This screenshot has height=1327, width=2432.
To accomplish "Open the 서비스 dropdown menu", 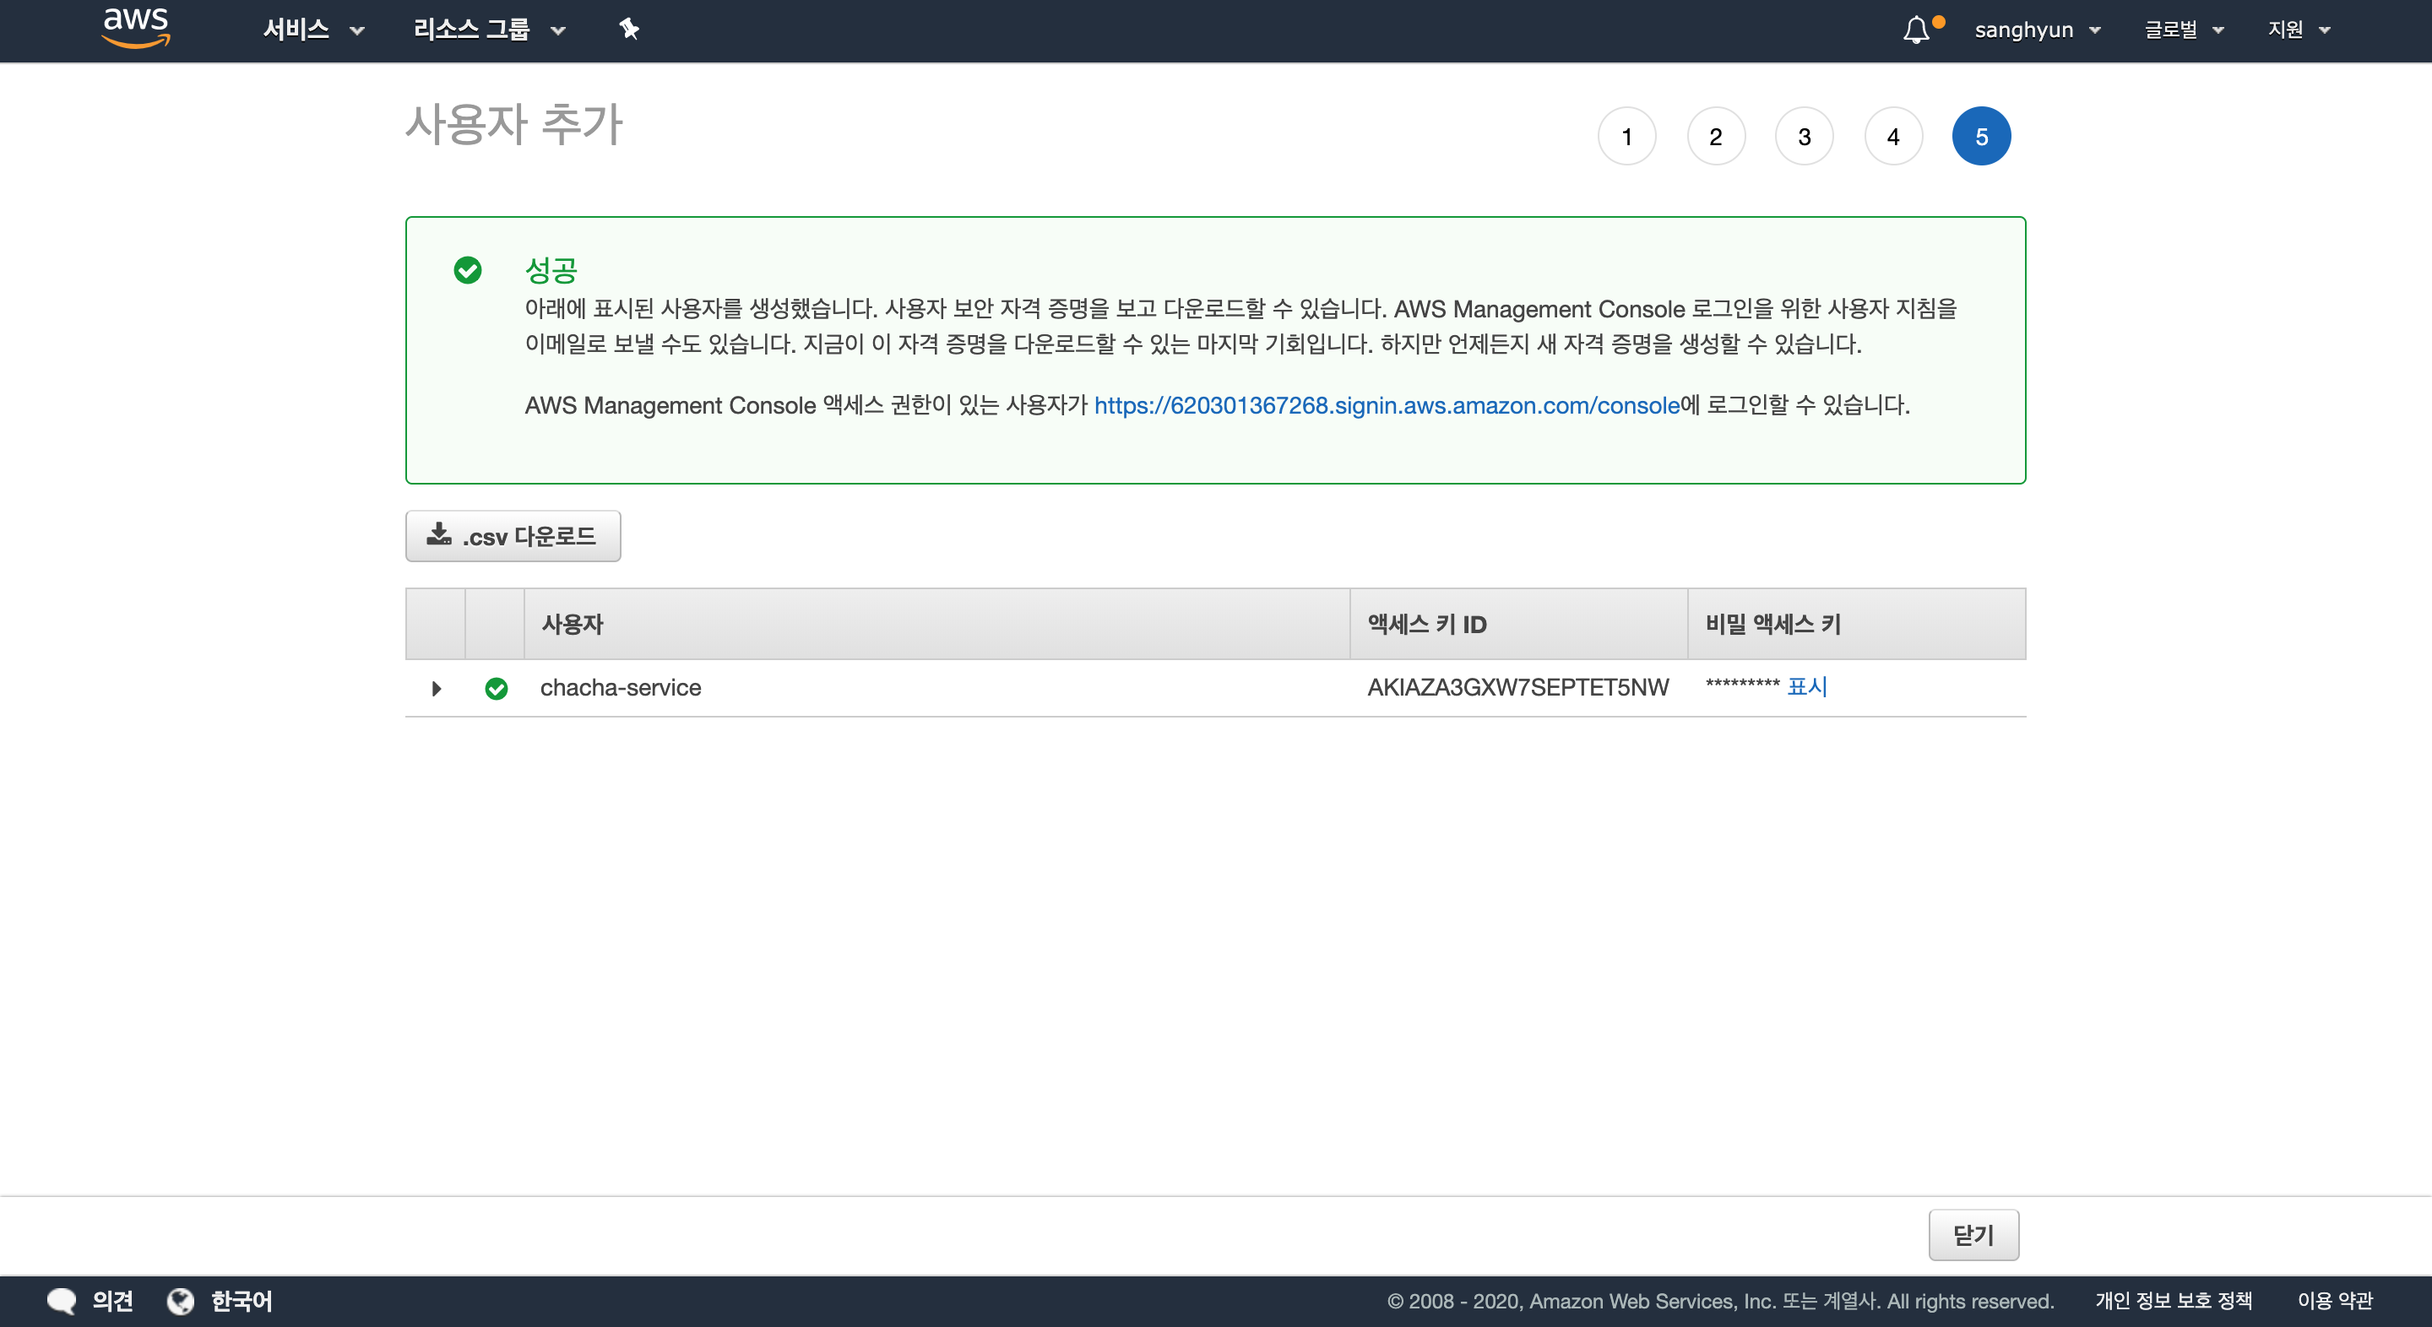I will pos(313,30).
